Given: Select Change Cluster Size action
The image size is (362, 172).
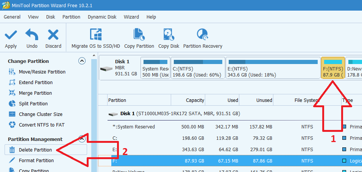Looking at the screenshot, I should [x=41, y=114].
